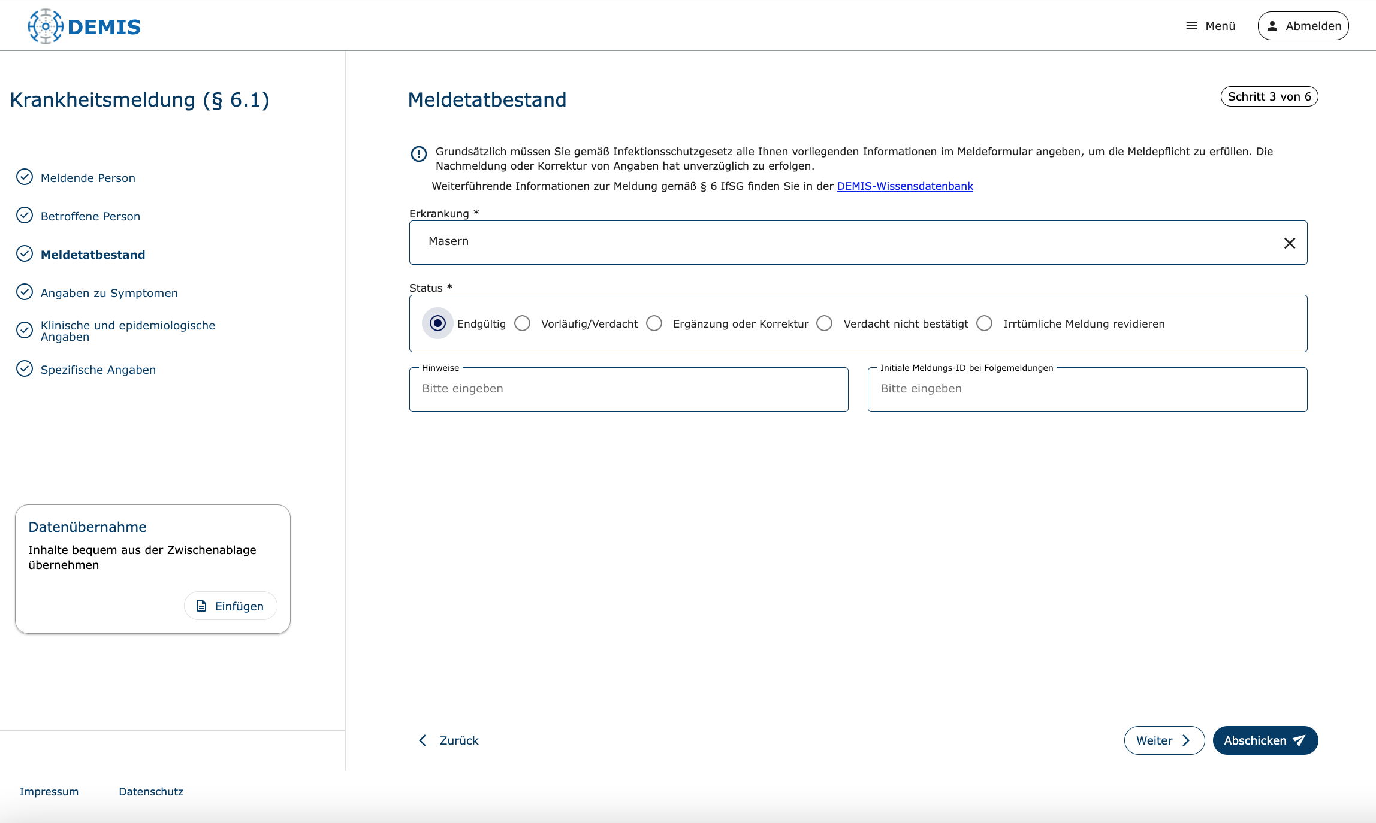Click the Einfügen clipboard paste button
Image resolution: width=1376 pixels, height=823 pixels.
[230, 606]
